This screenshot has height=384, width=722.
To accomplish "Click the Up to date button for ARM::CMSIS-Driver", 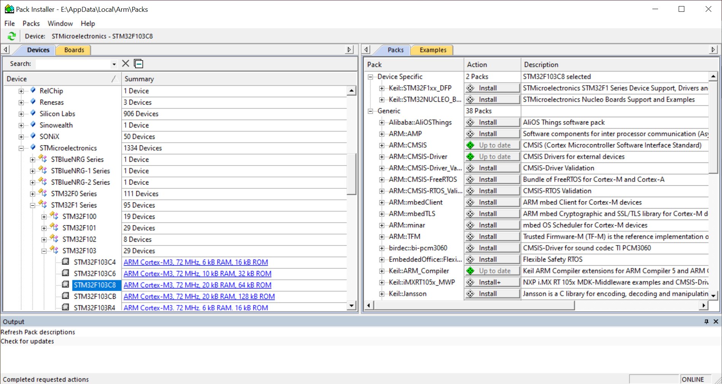I will [493, 156].
